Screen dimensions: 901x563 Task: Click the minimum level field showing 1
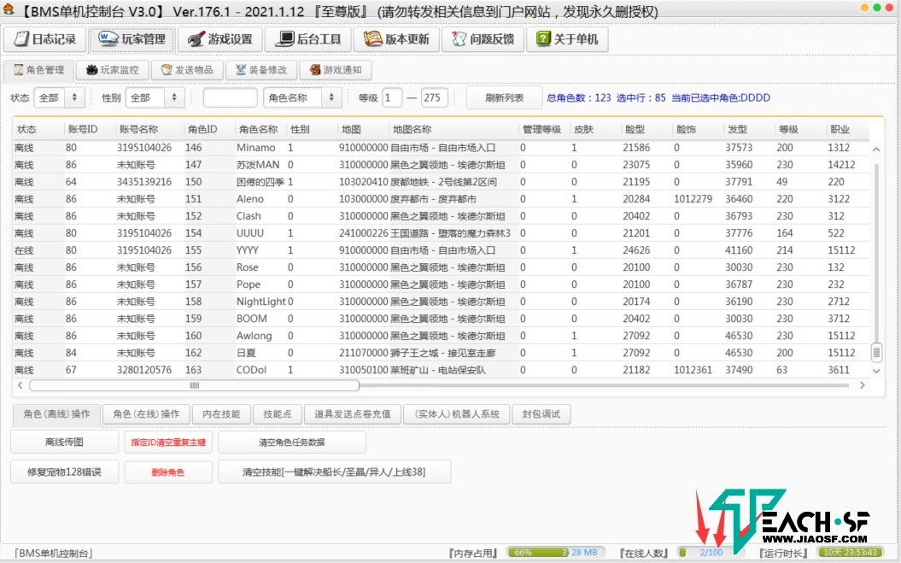[392, 97]
